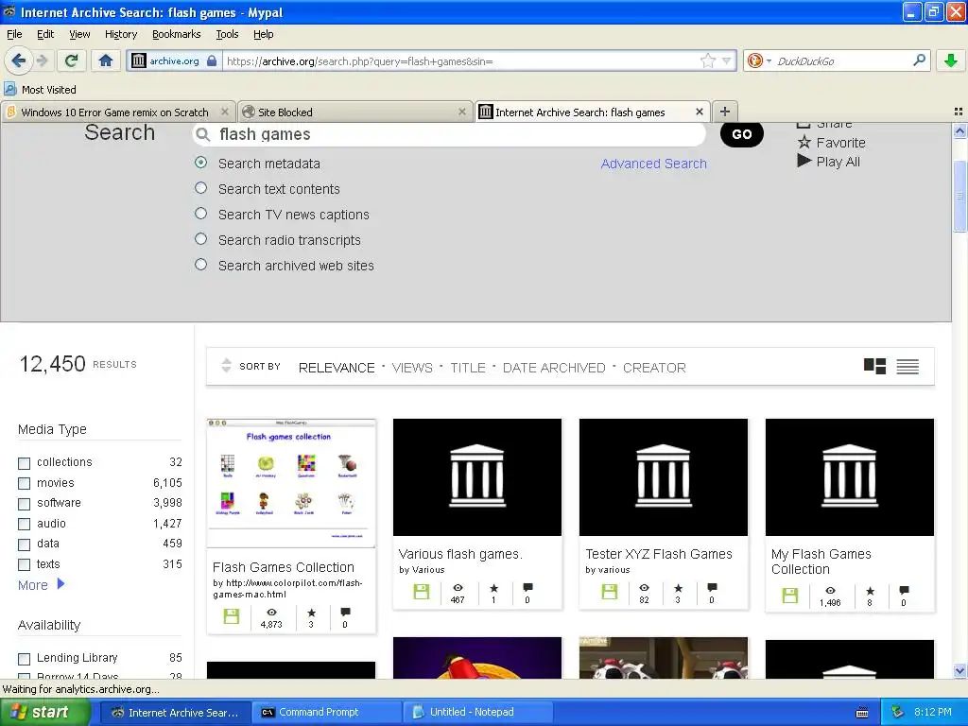This screenshot has height=726, width=968.
Task: Check the movies media type box
Action: click(x=24, y=483)
